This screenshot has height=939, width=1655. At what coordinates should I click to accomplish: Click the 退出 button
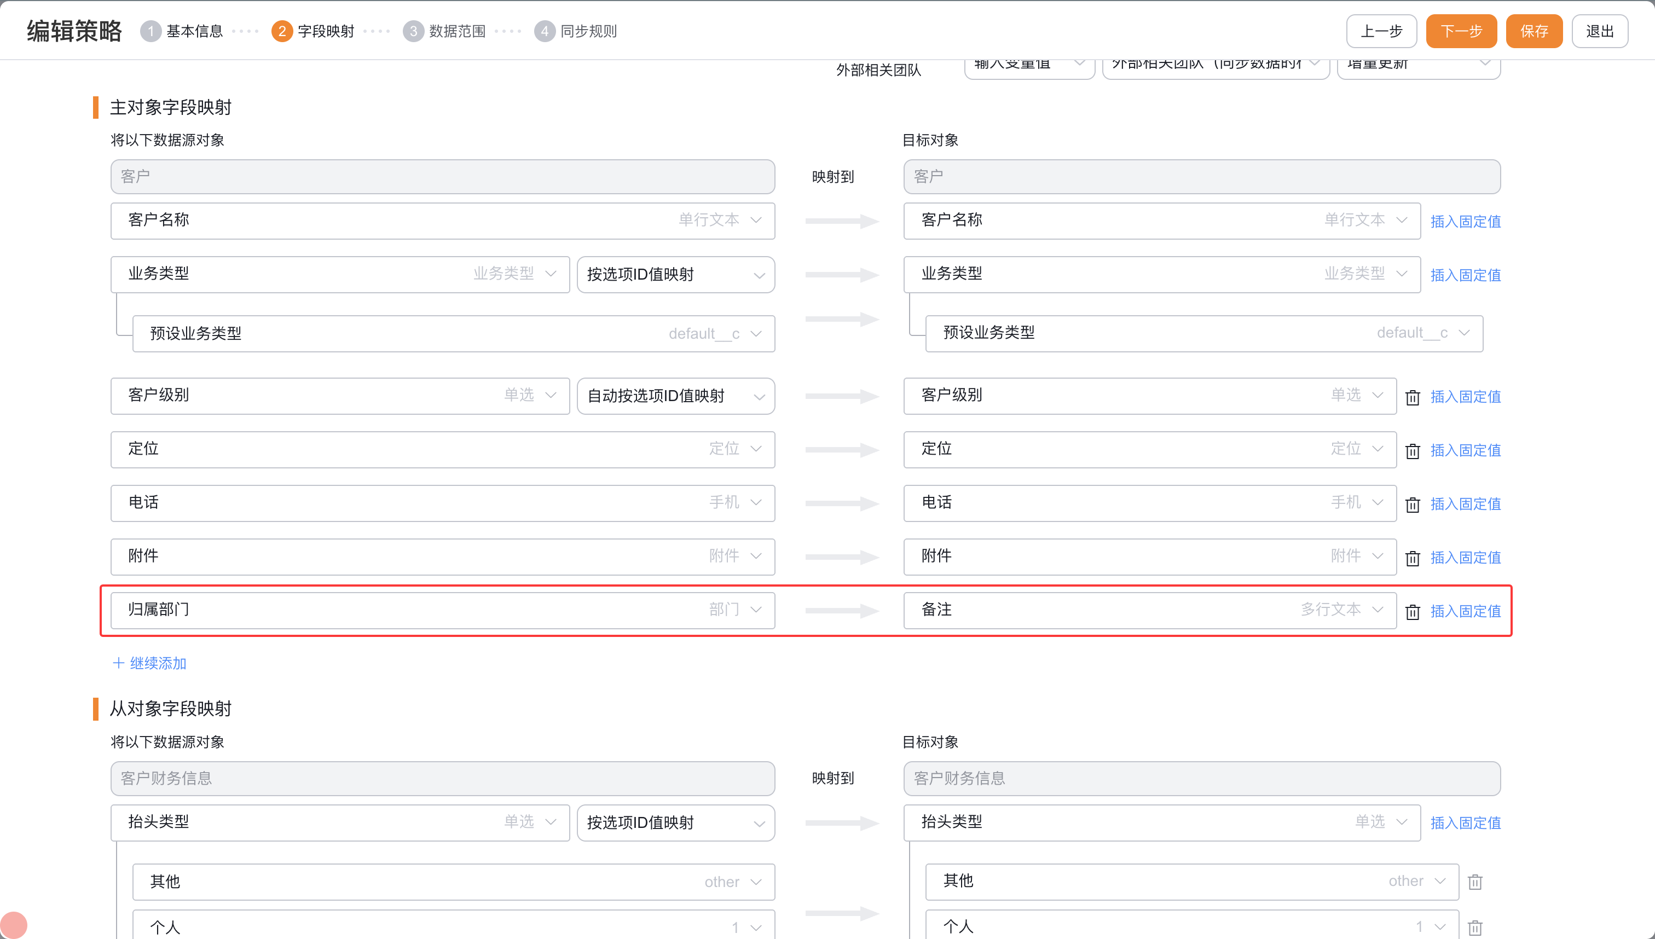1600,31
